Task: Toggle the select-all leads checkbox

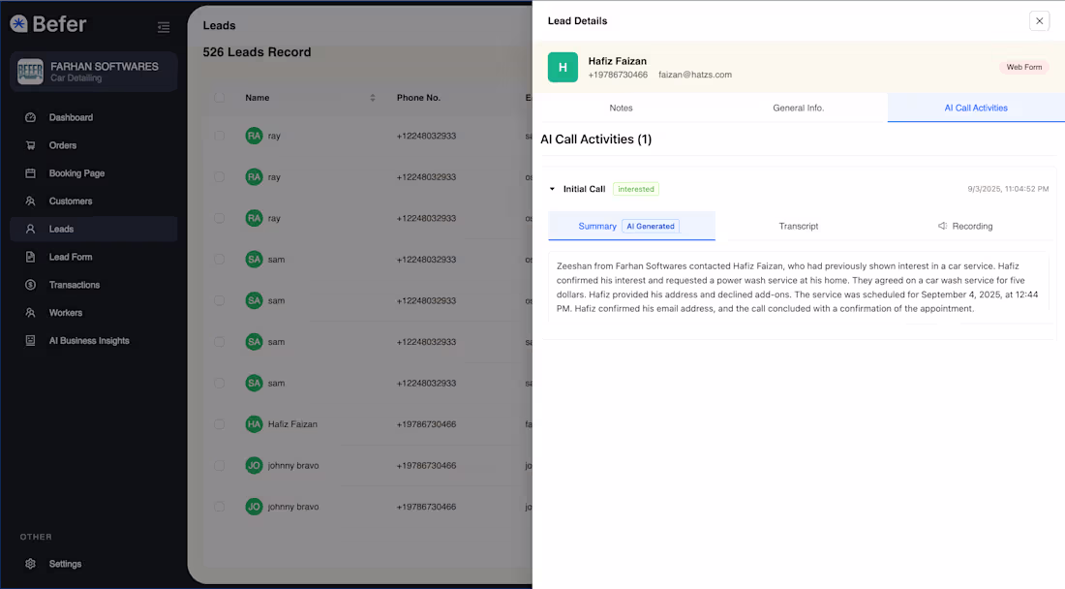Action: pyautogui.click(x=220, y=98)
